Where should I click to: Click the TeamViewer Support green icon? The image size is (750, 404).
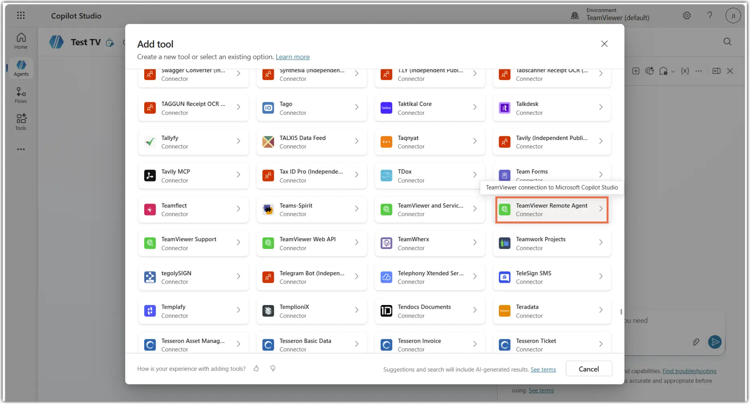[x=150, y=243]
